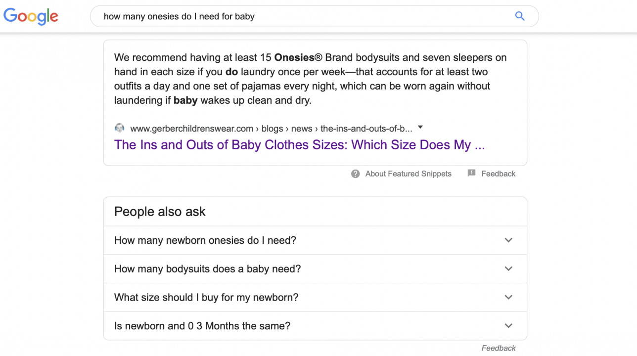Click the question mark icon near Featured Snippets
This screenshot has width=637, height=356.
356,174
